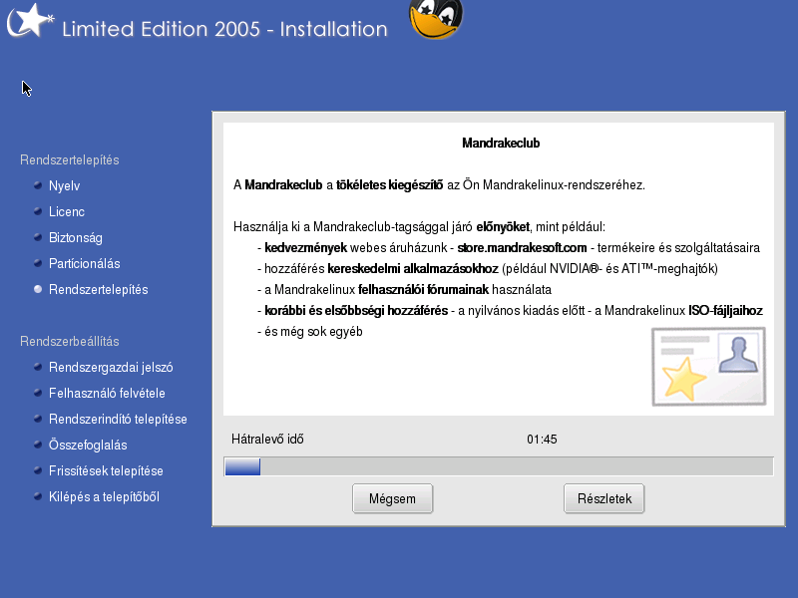Click the Biztonság bullet indicator
This screenshot has height=598, width=798.
pos(38,237)
